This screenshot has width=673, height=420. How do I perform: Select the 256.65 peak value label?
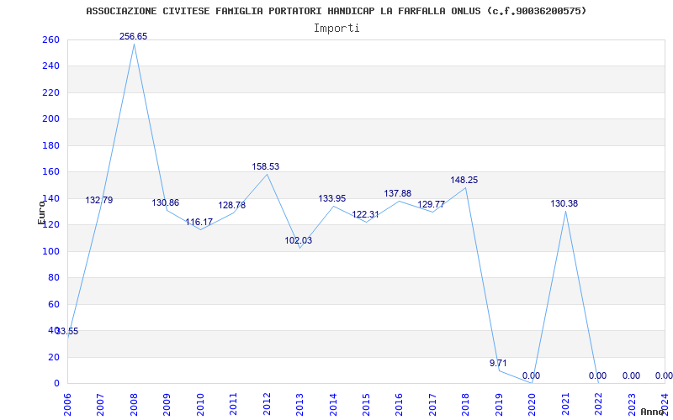[x=134, y=36]
